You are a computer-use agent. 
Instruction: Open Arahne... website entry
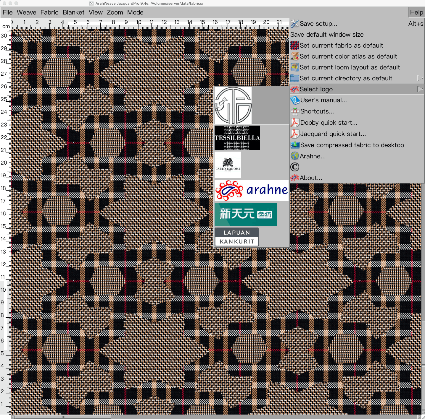(x=357, y=156)
